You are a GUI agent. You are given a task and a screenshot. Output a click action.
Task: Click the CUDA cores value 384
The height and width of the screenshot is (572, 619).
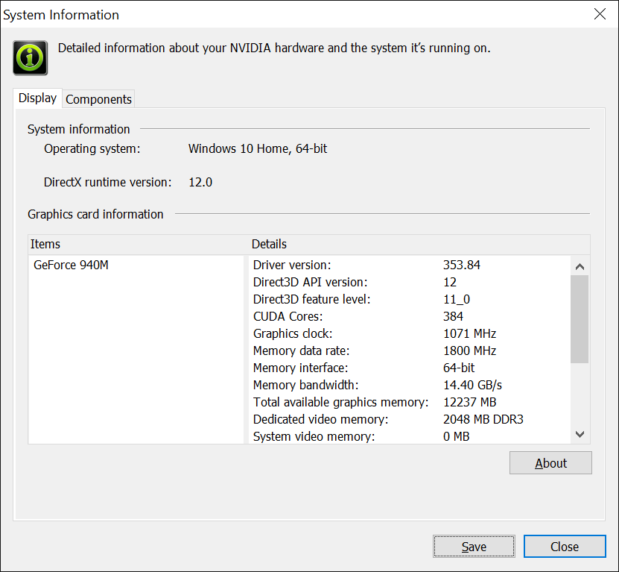(x=453, y=317)
